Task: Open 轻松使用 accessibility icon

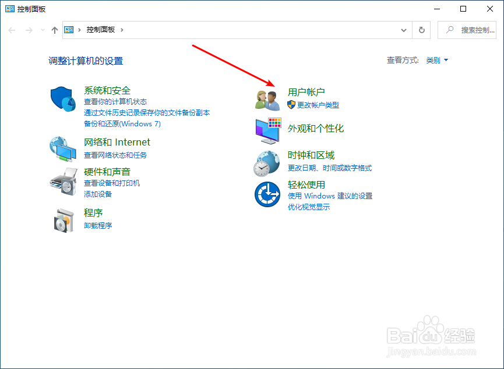Action: (x=266, y=194)
